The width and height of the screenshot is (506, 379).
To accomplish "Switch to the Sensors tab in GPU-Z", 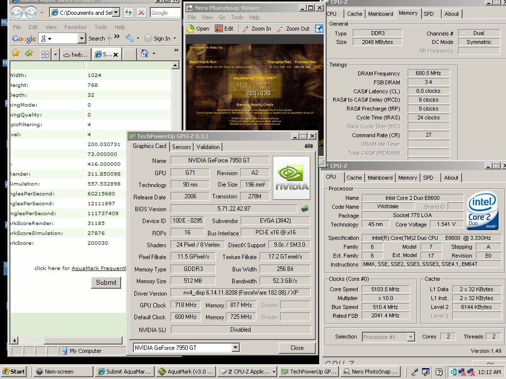I will pyautogui.click(x=181, y=147).
